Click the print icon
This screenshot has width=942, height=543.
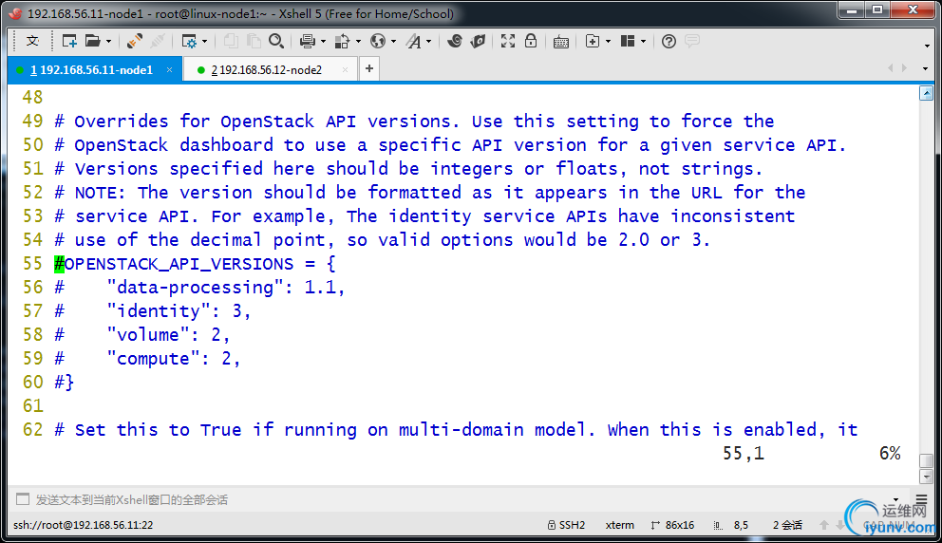pos(308,41)
